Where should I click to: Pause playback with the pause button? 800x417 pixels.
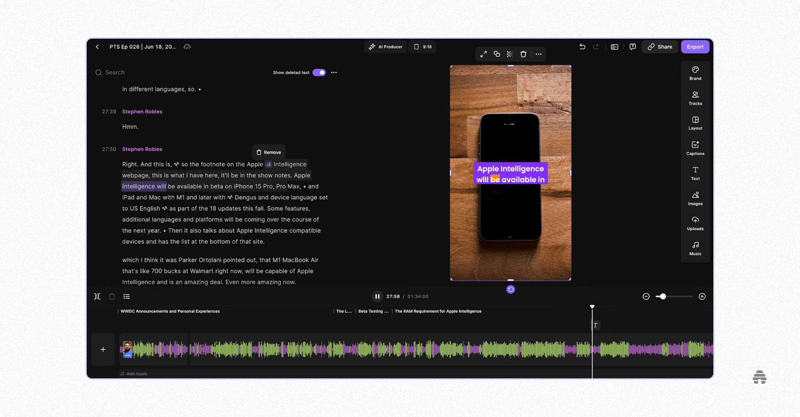[377, 296]
